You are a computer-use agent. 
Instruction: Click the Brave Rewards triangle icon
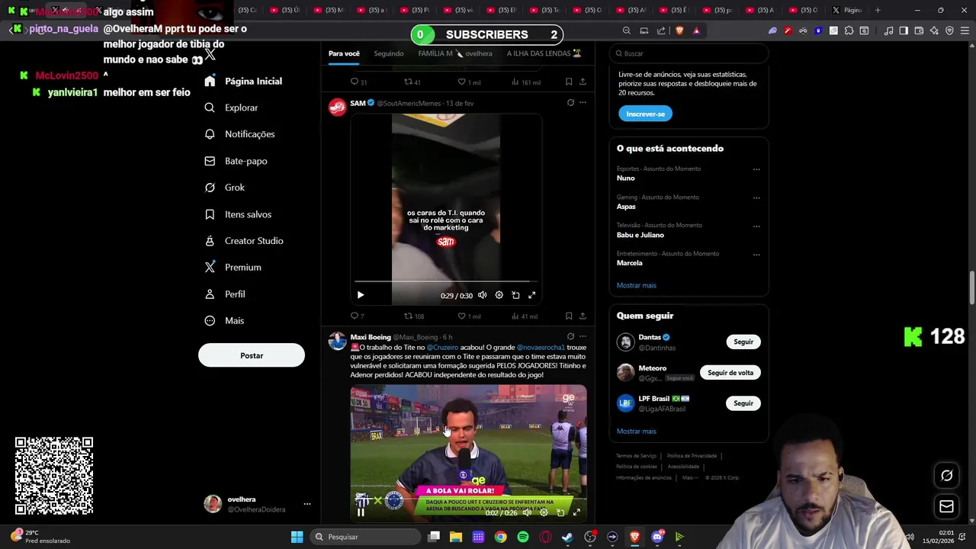pos(696,30)
